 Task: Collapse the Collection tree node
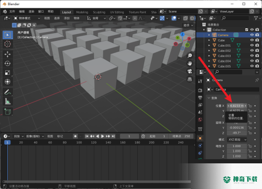(204, 30)
